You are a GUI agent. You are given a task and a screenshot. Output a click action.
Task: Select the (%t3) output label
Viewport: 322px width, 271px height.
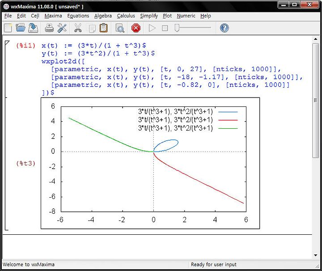pyautogui.click(x=25, y=163)
